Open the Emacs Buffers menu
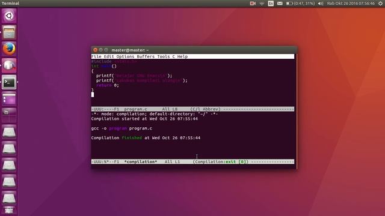Viewport: 385px width, 216px height. pos(146,56)
